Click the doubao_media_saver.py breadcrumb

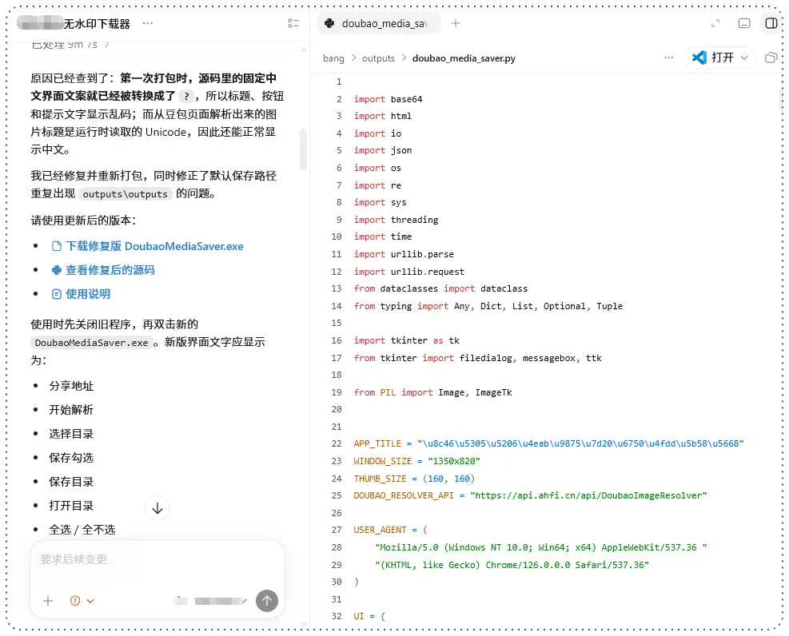click(464, 58)
